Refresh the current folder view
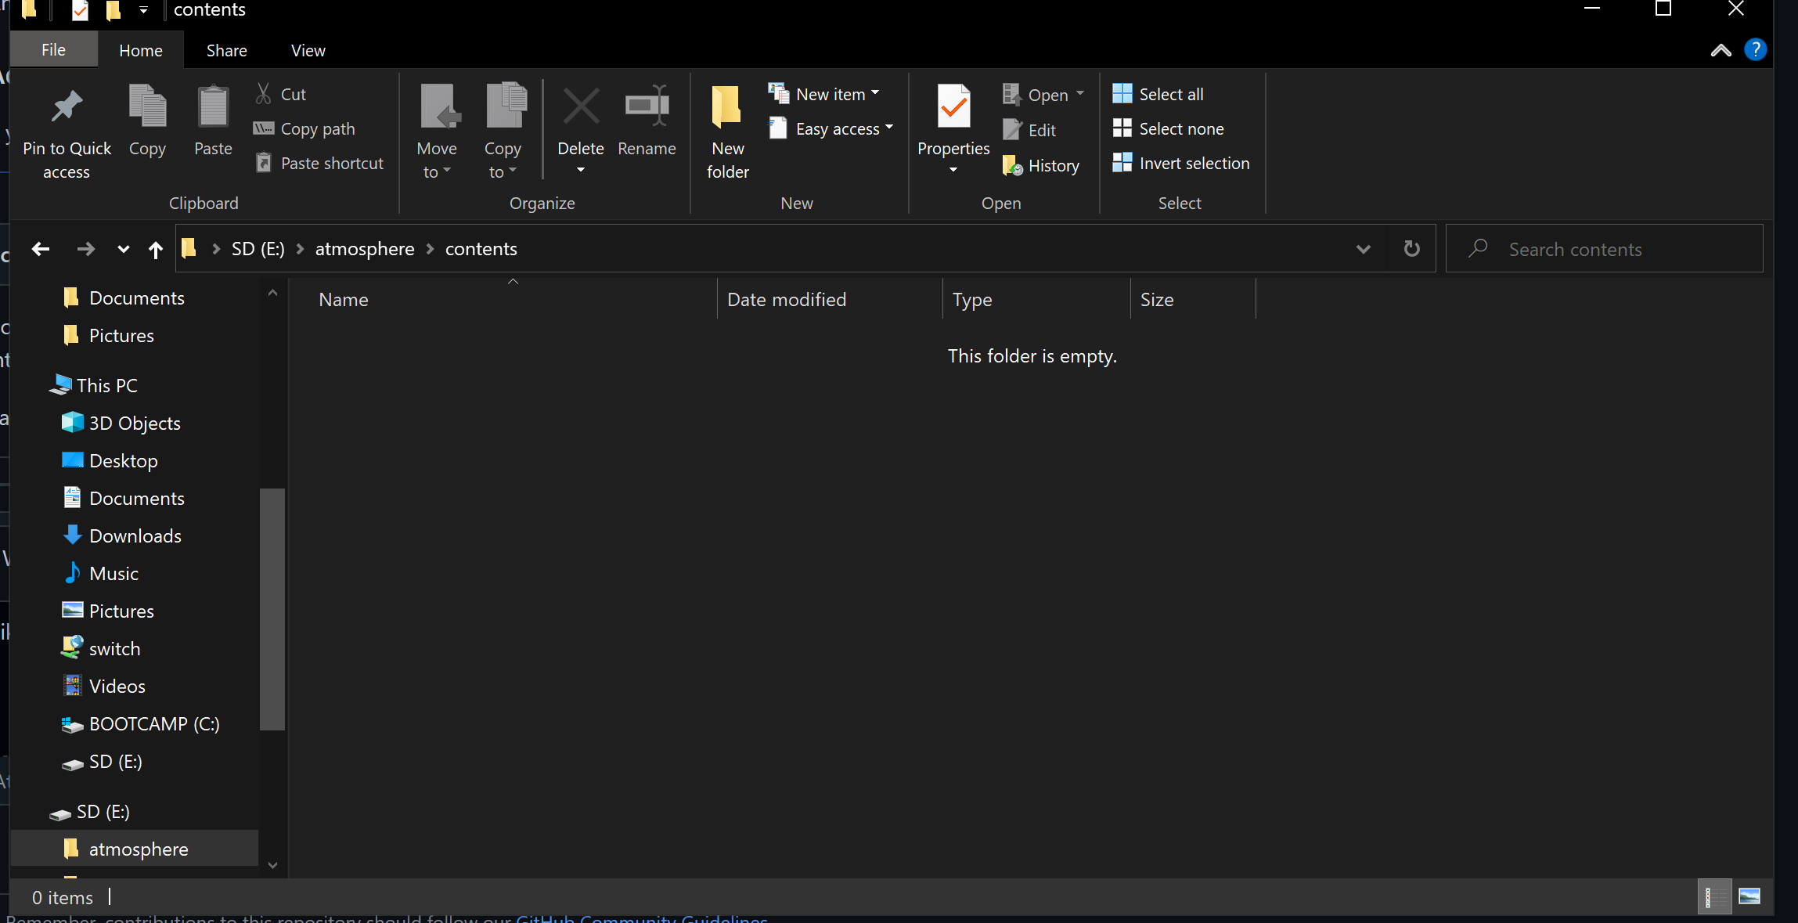The height and width of the screenshot is (923, 1798). [1411, 249]
